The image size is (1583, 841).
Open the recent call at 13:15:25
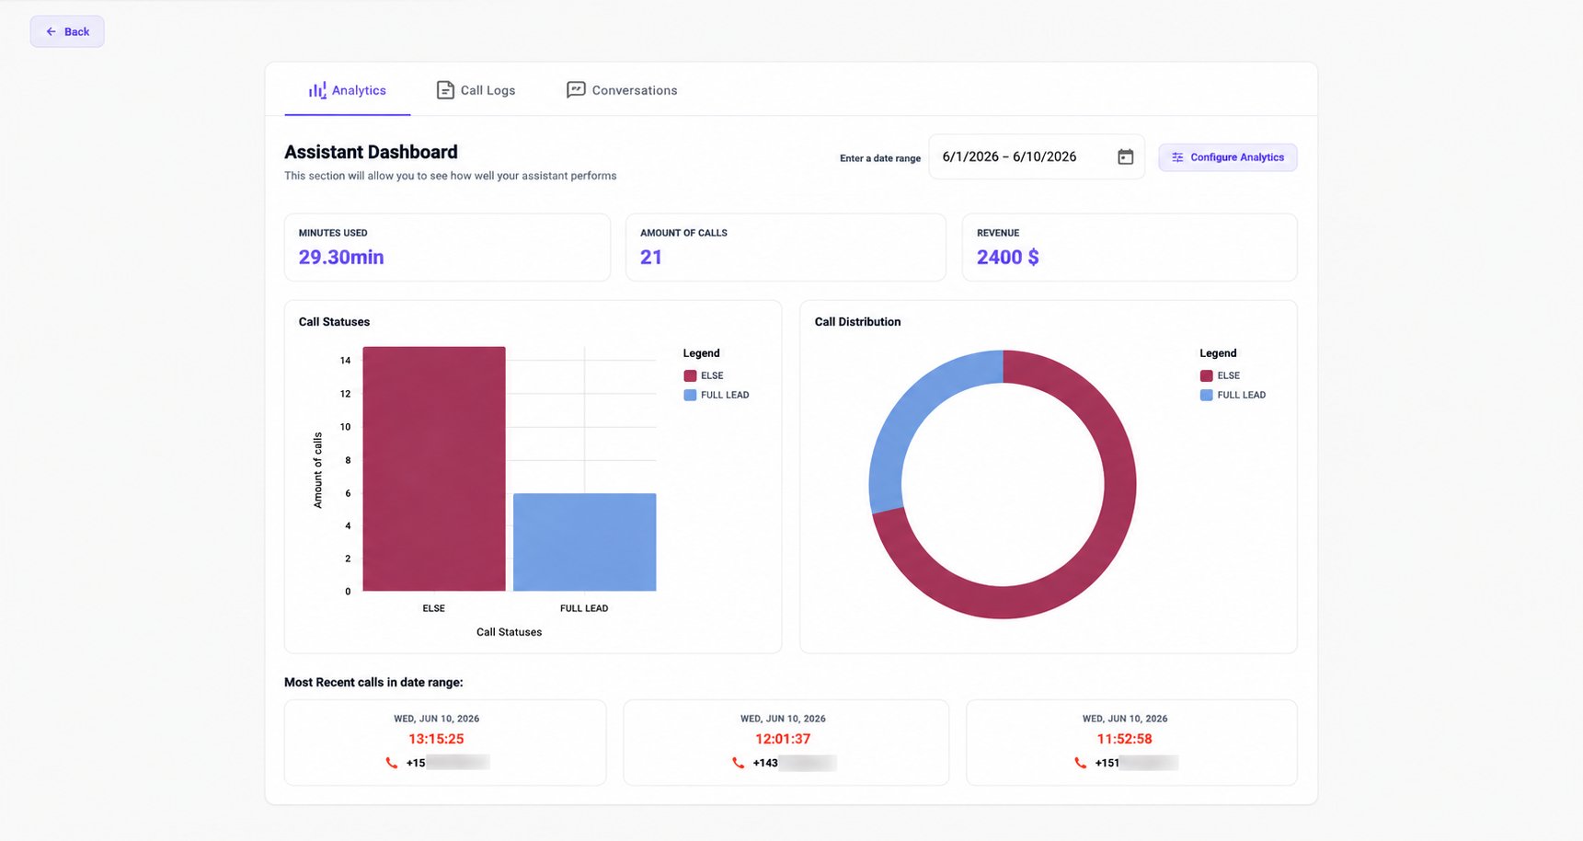pyautogui.click(x=445, y=743)
